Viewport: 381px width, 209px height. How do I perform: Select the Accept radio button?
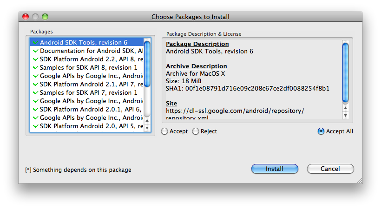(164, 131)
